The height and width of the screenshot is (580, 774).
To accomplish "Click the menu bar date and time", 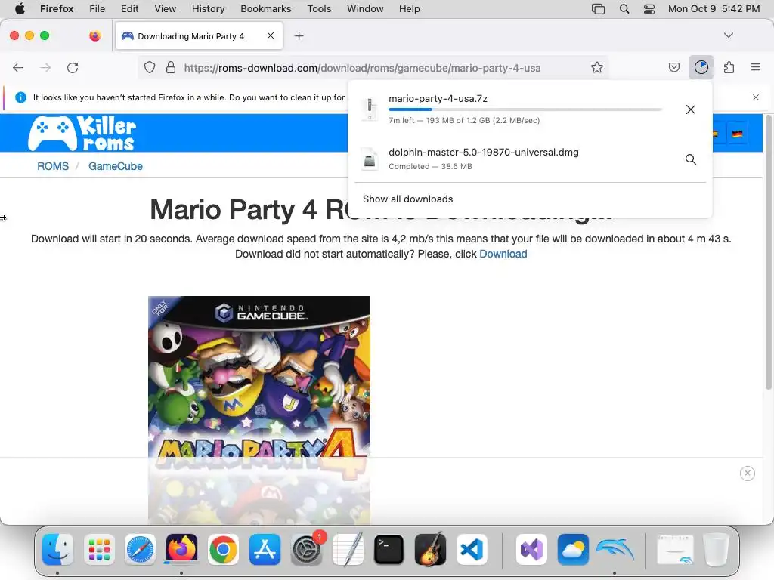I will 714,9.
